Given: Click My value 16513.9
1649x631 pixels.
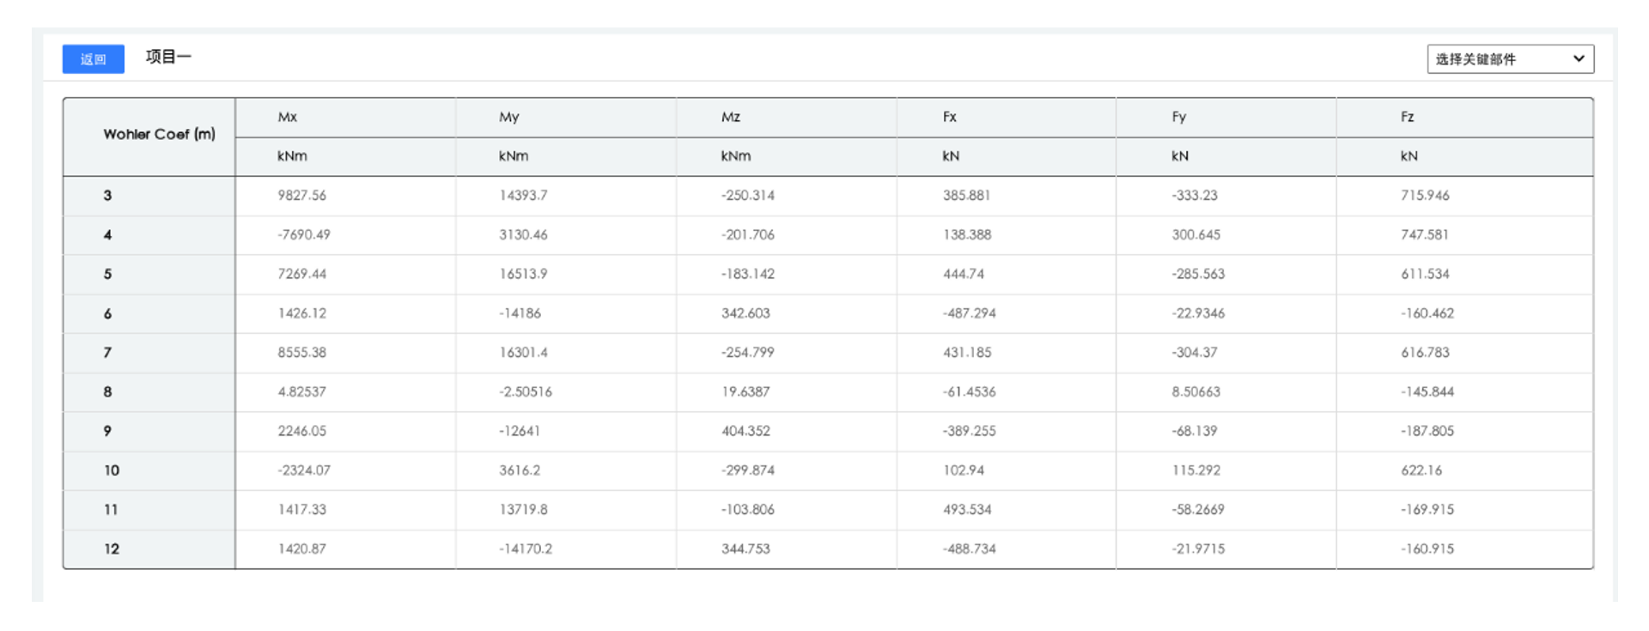Looking at the screenshot, I should pyautogui.click(x=523, y=274).
